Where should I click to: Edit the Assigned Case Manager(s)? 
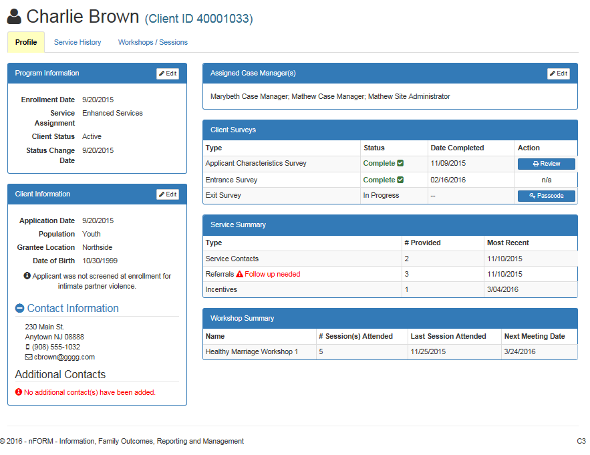[558, 73]
